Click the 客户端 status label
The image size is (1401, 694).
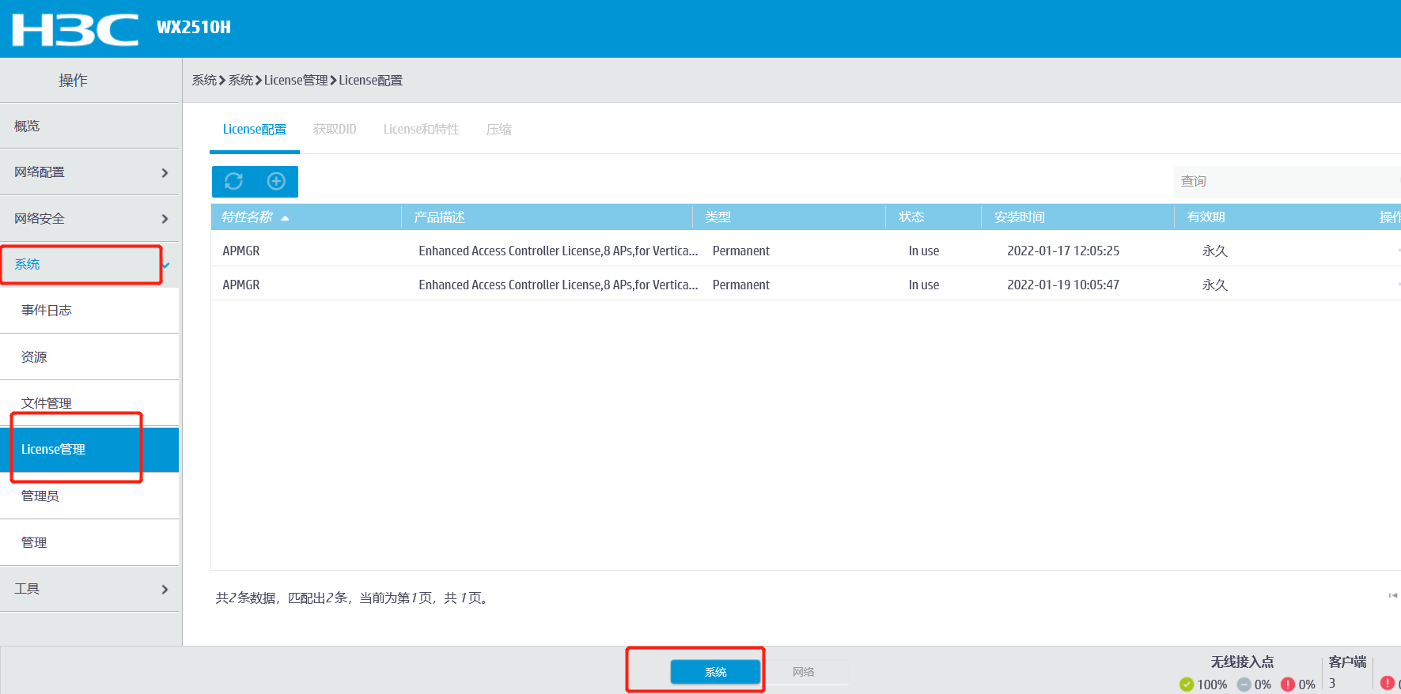click(x=1348, y=662)
